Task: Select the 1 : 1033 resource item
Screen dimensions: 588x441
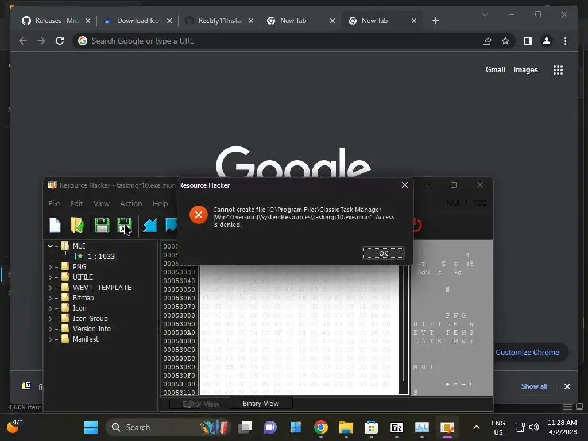Action: [x=101, y=257]
